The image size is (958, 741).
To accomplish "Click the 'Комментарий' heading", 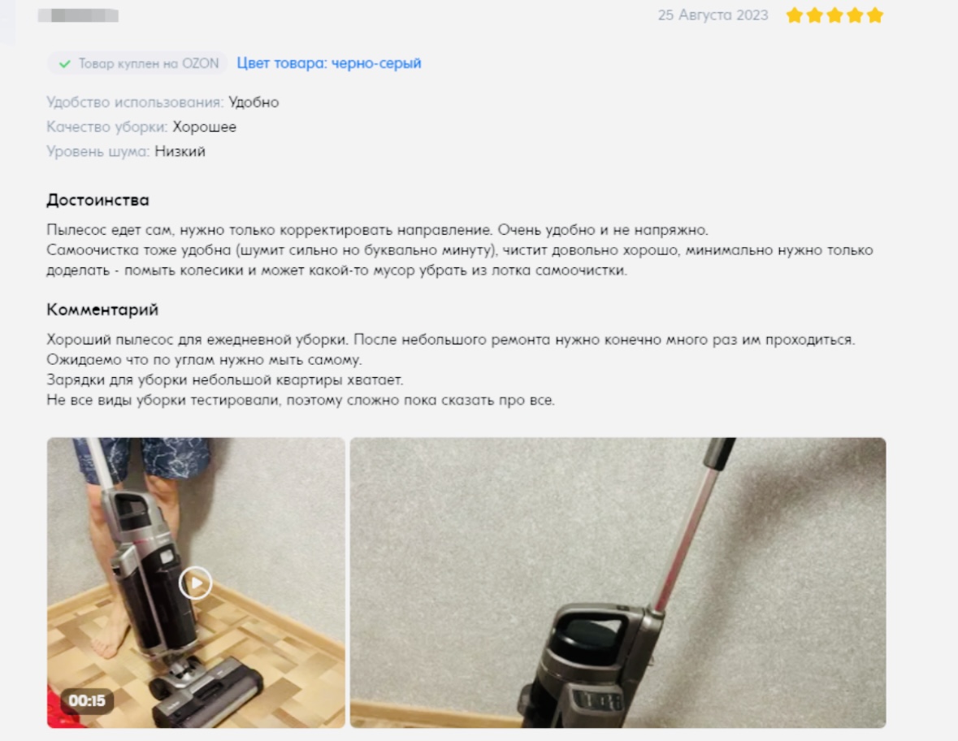I will (x=102, y=310).
